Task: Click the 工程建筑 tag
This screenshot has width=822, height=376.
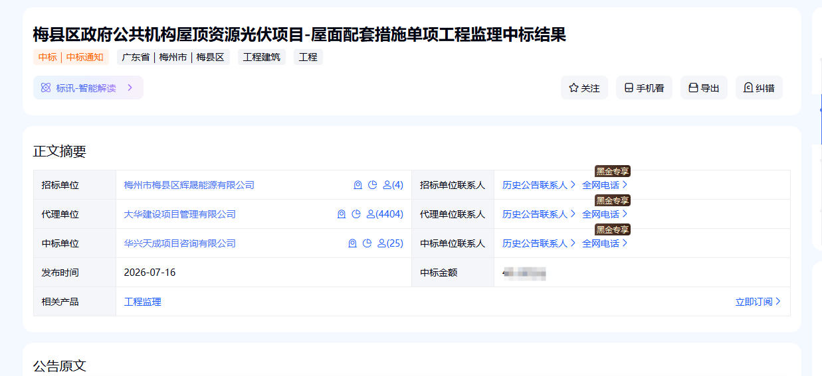Action: coord(262,57)
